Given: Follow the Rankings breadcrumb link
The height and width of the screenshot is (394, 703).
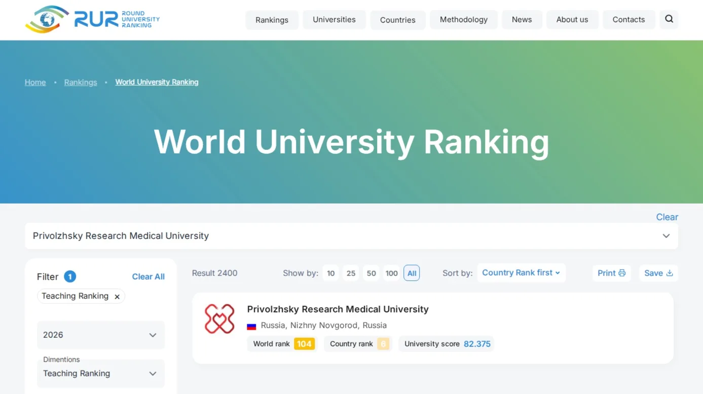Looking at the screenshot, I should coord(81,82).
